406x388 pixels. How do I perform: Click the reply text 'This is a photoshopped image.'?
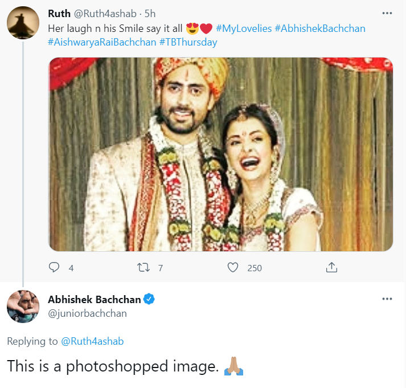113,366
